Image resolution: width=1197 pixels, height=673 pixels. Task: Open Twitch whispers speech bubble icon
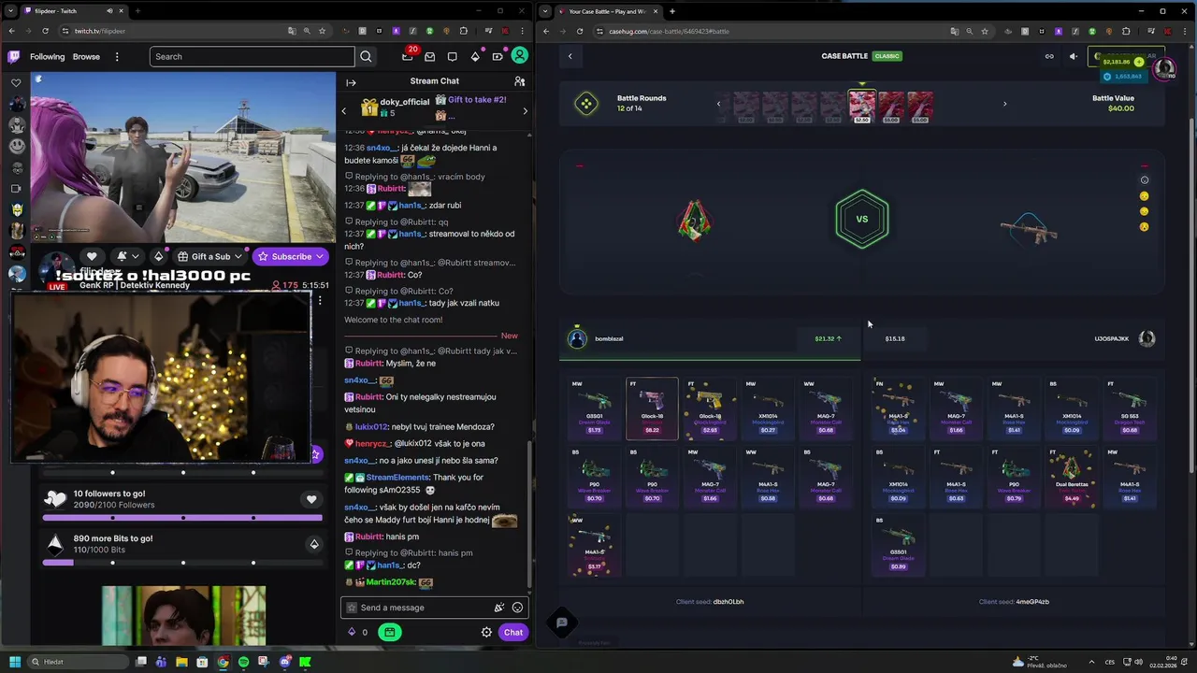click(x=453, y=56)
